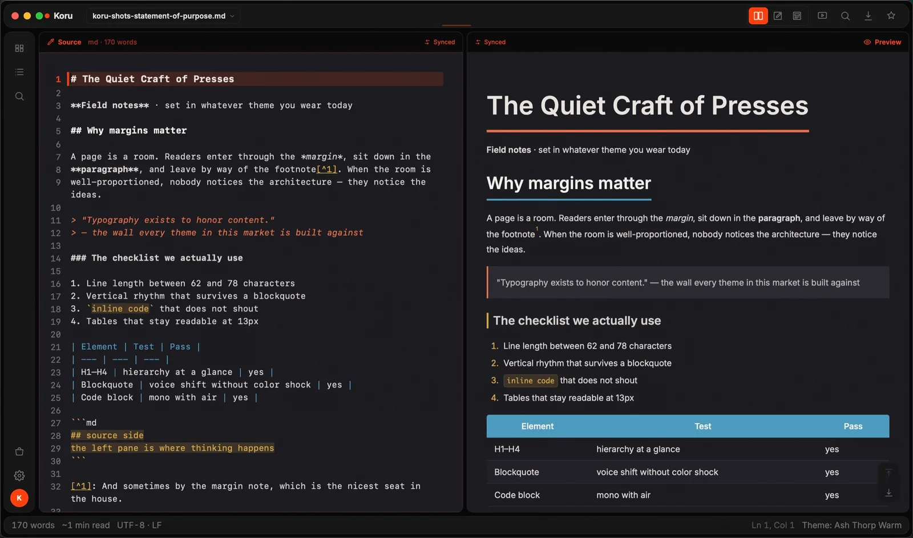This screenshot has width=913, height=538.
Task: Open the sidebar search magnifier
Action: click(x=19, y=96)
